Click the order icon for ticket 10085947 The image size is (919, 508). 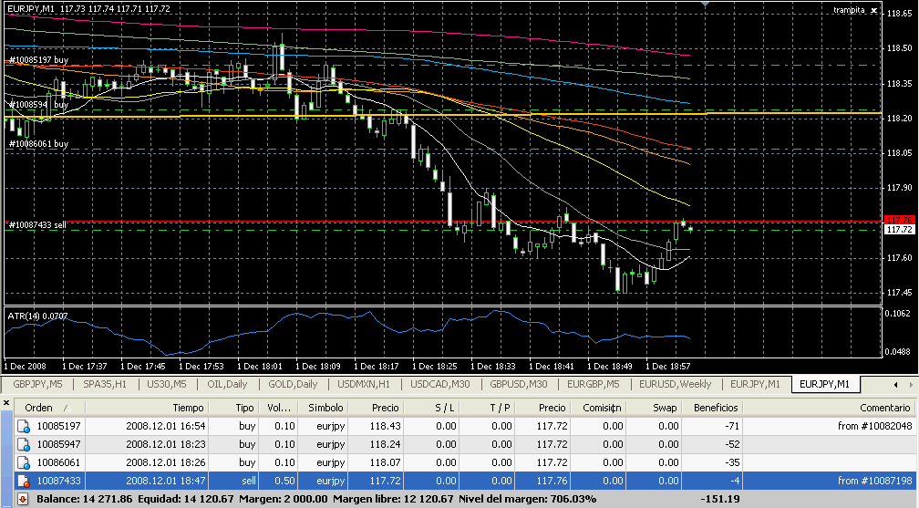24,444
